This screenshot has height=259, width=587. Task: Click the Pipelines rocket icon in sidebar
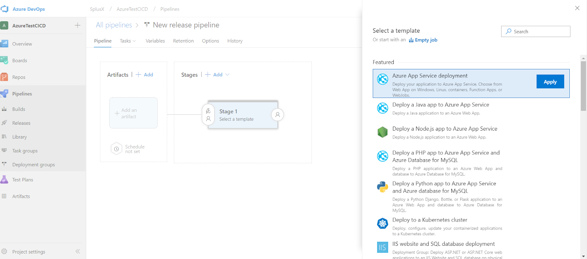(x=4, y=94)
